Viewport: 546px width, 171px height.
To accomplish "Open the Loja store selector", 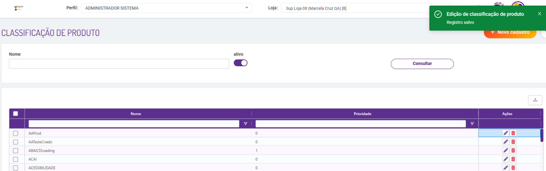I will coord(354,8).
